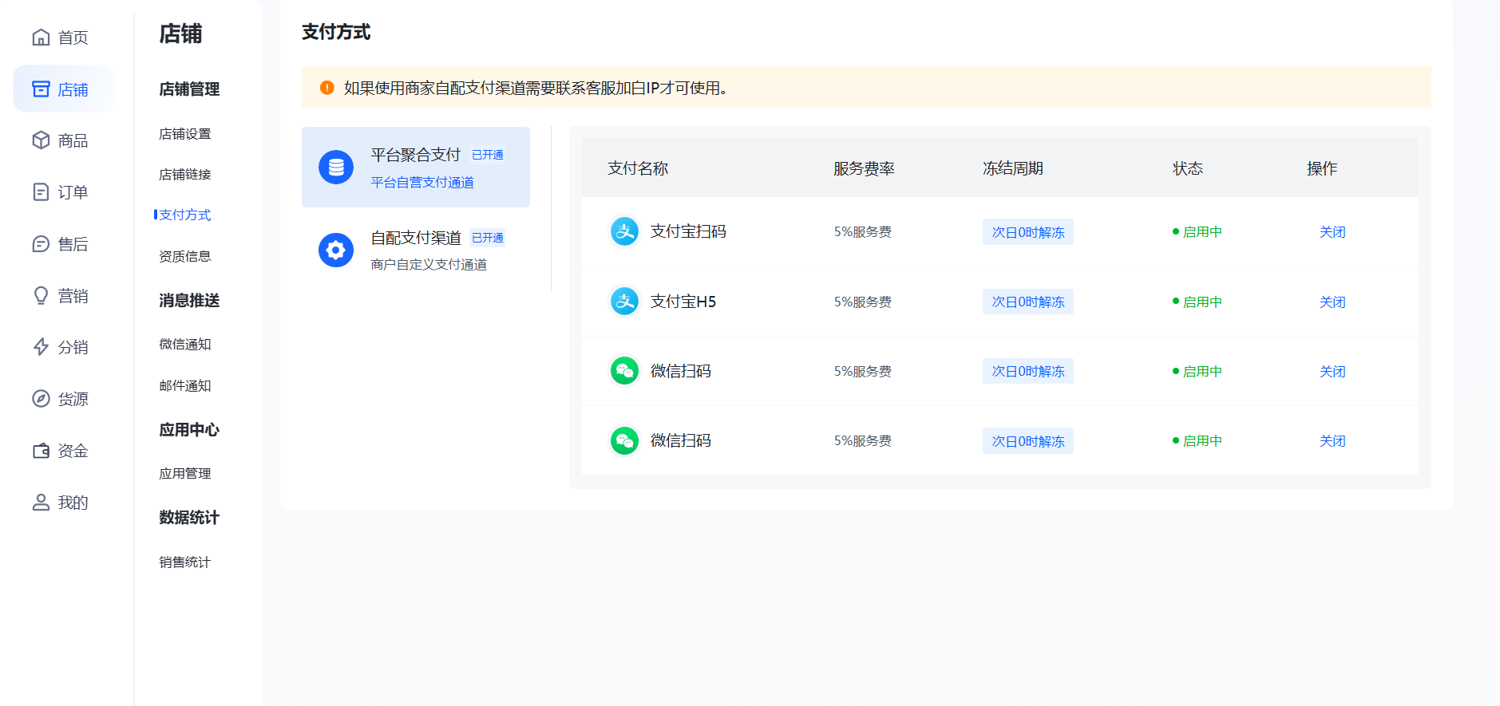This screenshot has height=706, width=1500.
Task: Click the chat icon beside 售后
Action: click(41, 244)
